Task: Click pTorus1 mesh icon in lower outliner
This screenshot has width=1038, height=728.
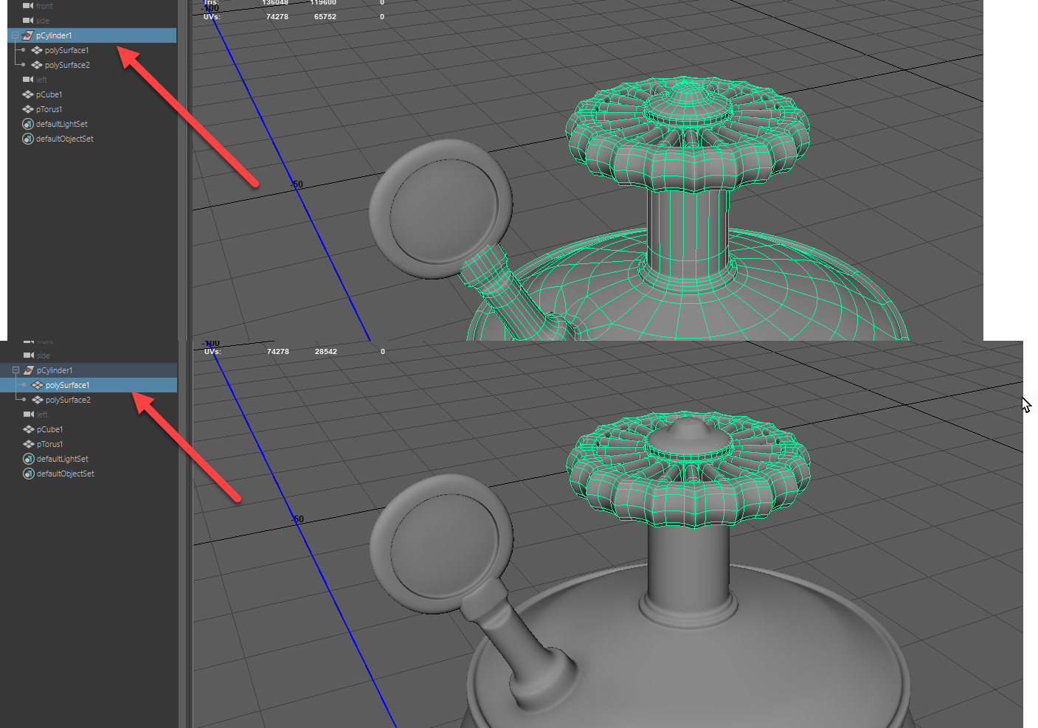Action: (x=29, y=444)
